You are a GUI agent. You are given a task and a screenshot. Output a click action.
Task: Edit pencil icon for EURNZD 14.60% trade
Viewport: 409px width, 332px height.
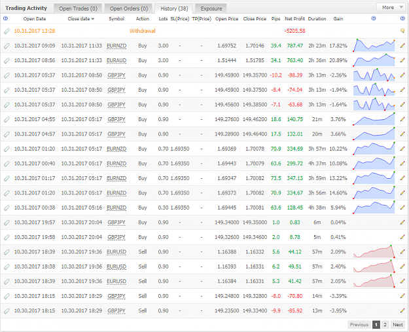[402, 193]
